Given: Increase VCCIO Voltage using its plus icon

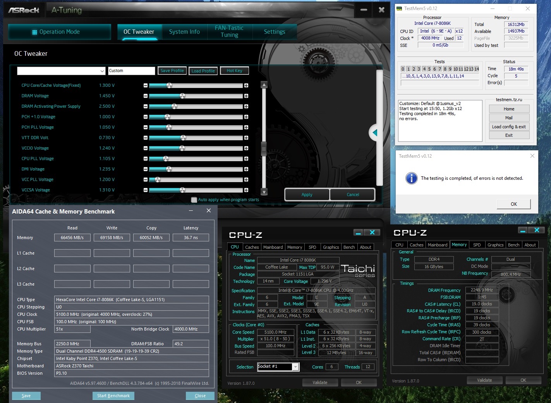Looking at the screenshot, I should [246, 148].
